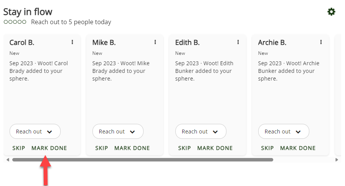345x186 pixels.
Task: Expand Mike B.'s Reach out dropdown
Action: coord(118,132)
